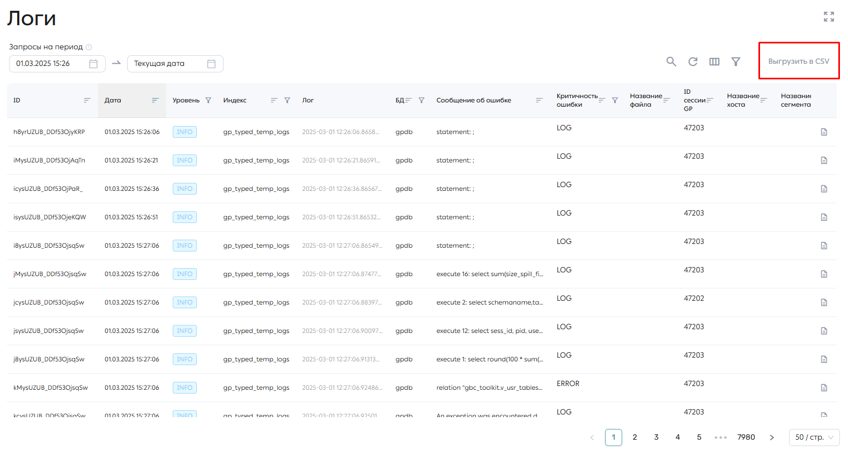
Task: Open the 50 / стр. page size dropdown
Action: coord(814,438)
